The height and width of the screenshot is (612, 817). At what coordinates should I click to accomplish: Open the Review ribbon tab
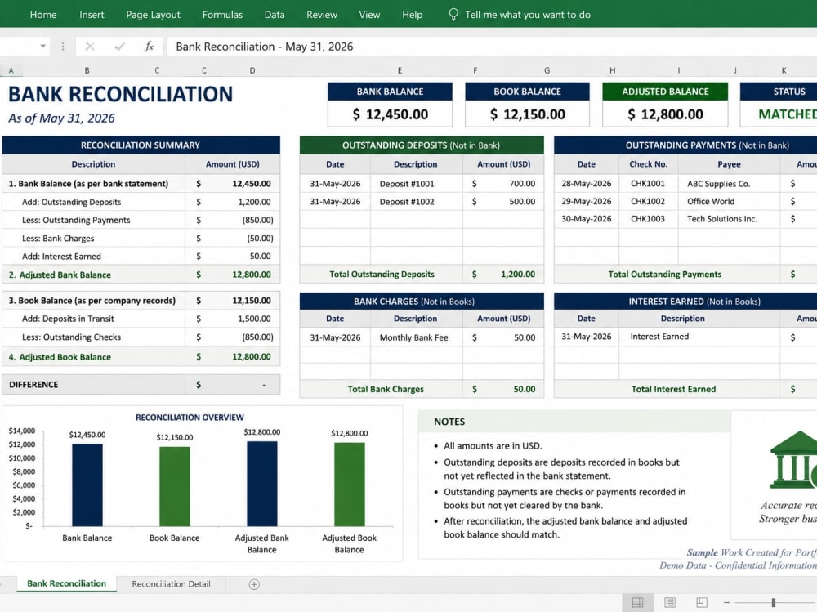point(321,15)
